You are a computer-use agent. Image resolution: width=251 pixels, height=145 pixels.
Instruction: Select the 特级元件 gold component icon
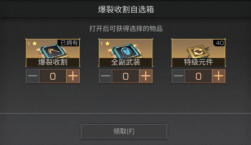198,52
